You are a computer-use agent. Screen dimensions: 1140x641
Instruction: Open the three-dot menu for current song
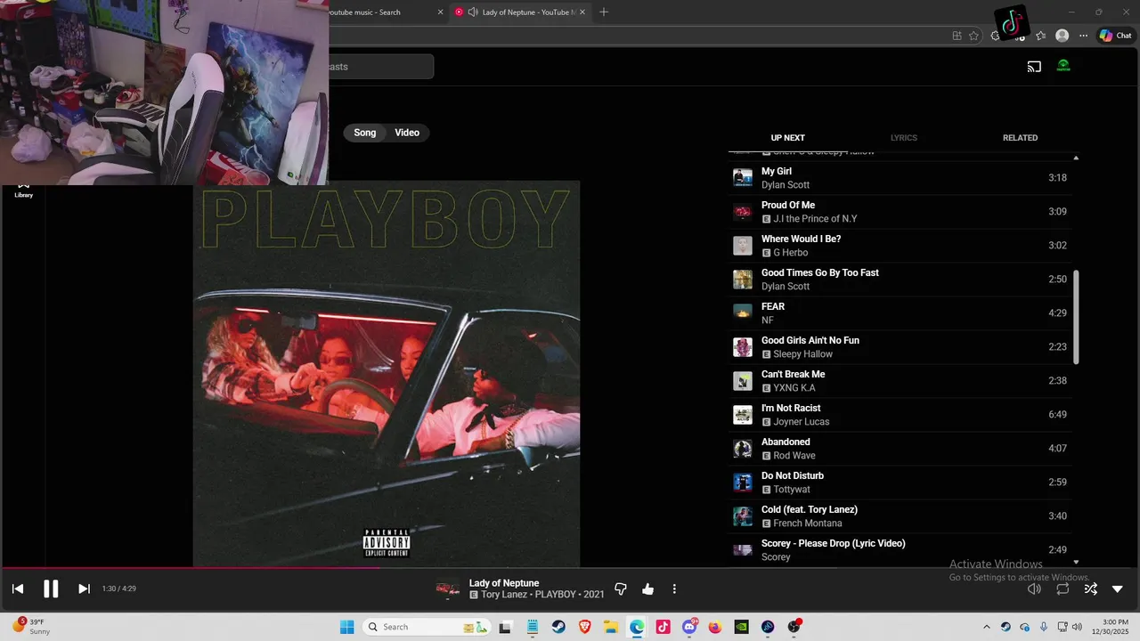(674, 588)
